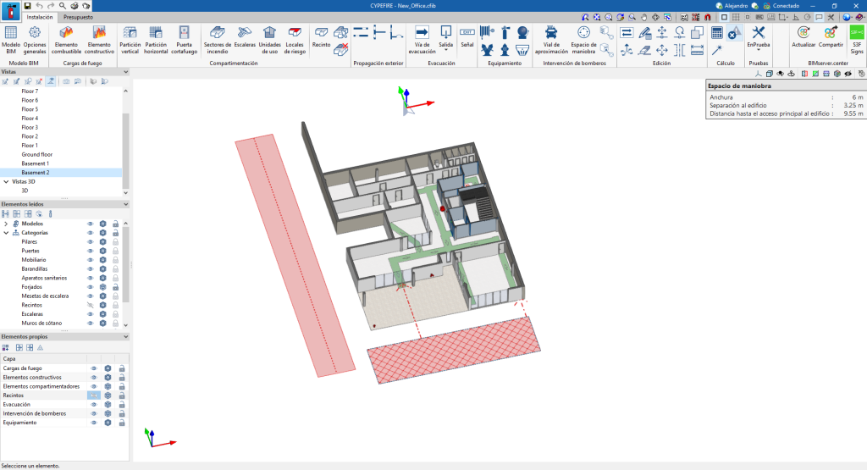Open the EnPrueba tests tool

click(x=758, y=37)
